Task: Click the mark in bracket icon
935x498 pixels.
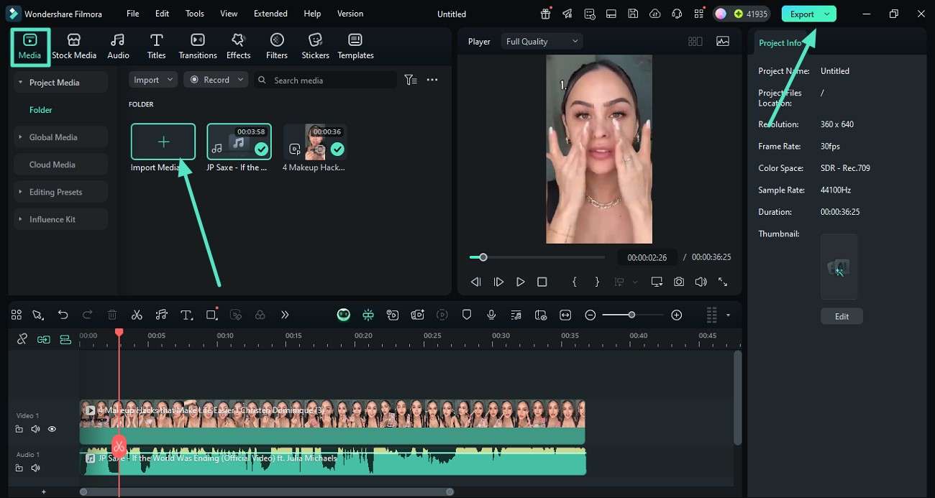Action: [x=574, y=282]
